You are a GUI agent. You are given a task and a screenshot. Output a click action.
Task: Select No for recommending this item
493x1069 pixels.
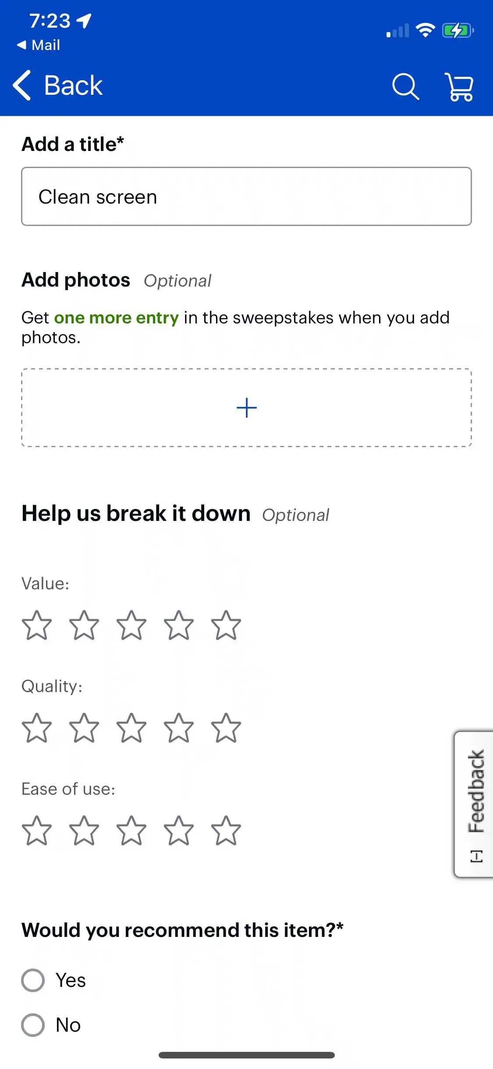pos(33,1025)
